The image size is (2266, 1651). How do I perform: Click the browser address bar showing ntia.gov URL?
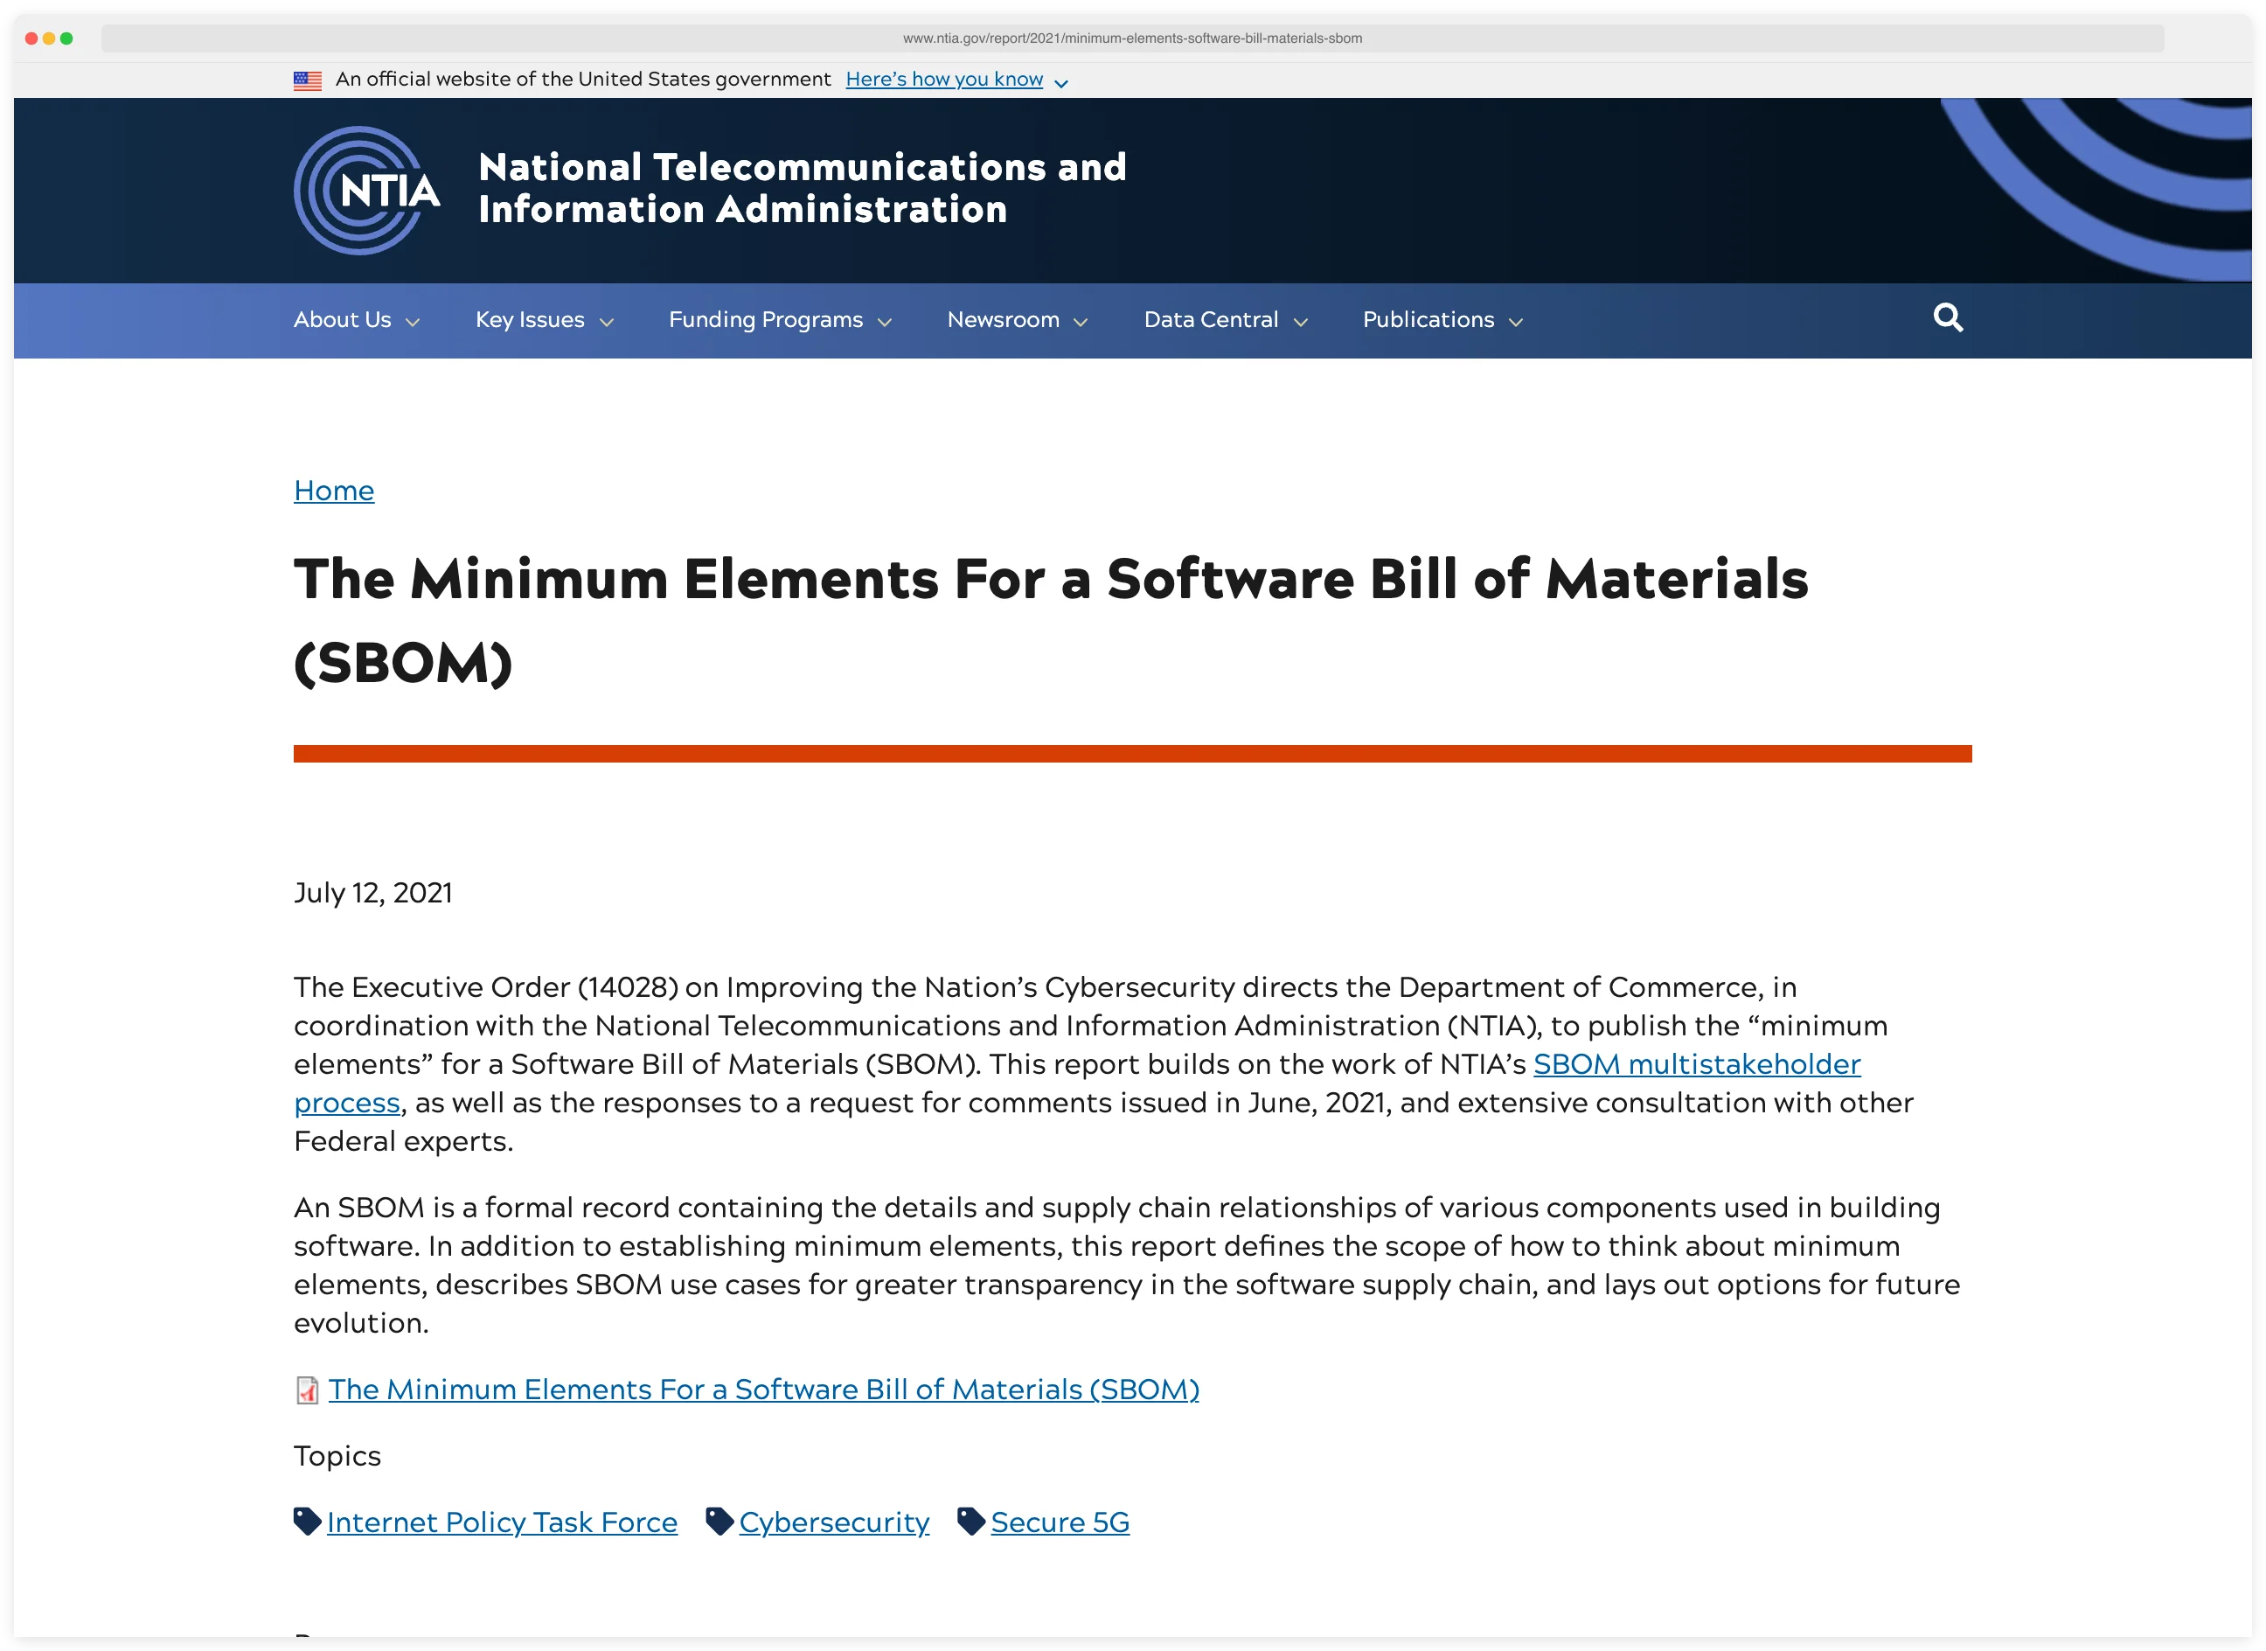point(1133,38)
